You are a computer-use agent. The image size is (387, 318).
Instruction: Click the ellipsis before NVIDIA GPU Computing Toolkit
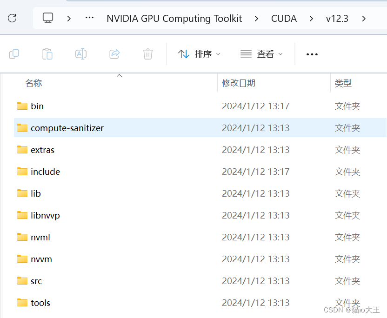89,18
